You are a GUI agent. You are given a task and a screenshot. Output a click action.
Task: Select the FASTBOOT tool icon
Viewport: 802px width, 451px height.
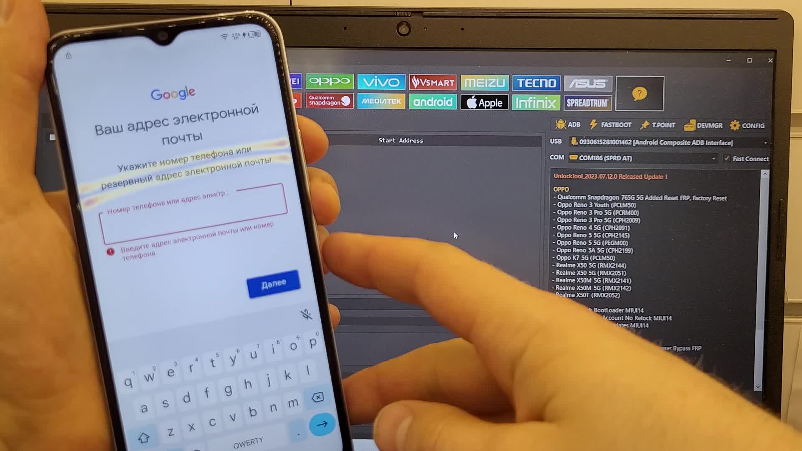pos(593,125)
